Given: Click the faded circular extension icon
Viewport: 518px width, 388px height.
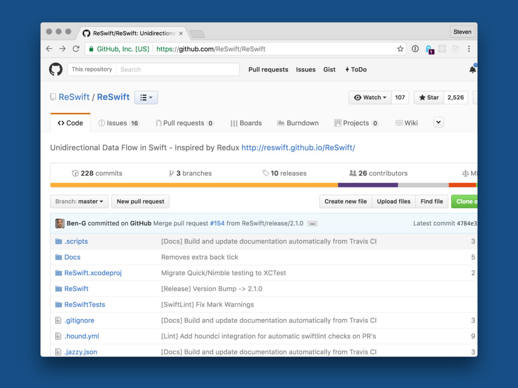Looking at the screenshot, I should click(x=456, y=49).
